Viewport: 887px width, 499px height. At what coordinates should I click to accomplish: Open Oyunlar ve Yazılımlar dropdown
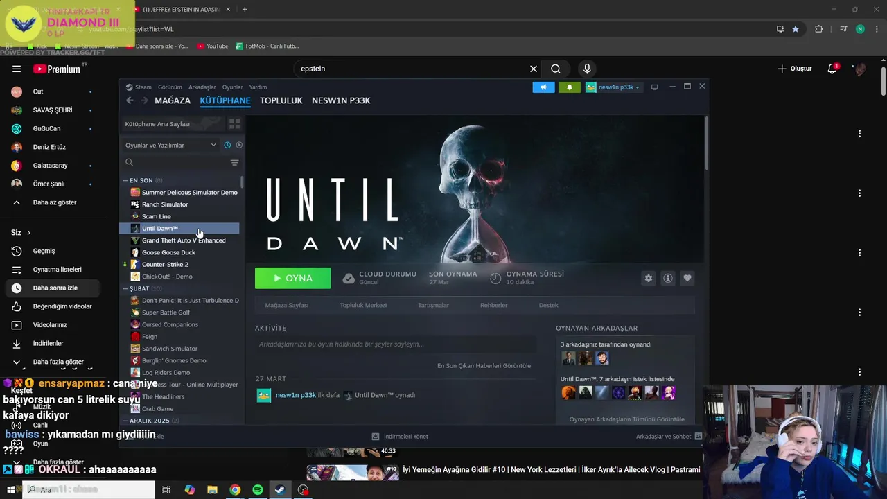[170, 146]
